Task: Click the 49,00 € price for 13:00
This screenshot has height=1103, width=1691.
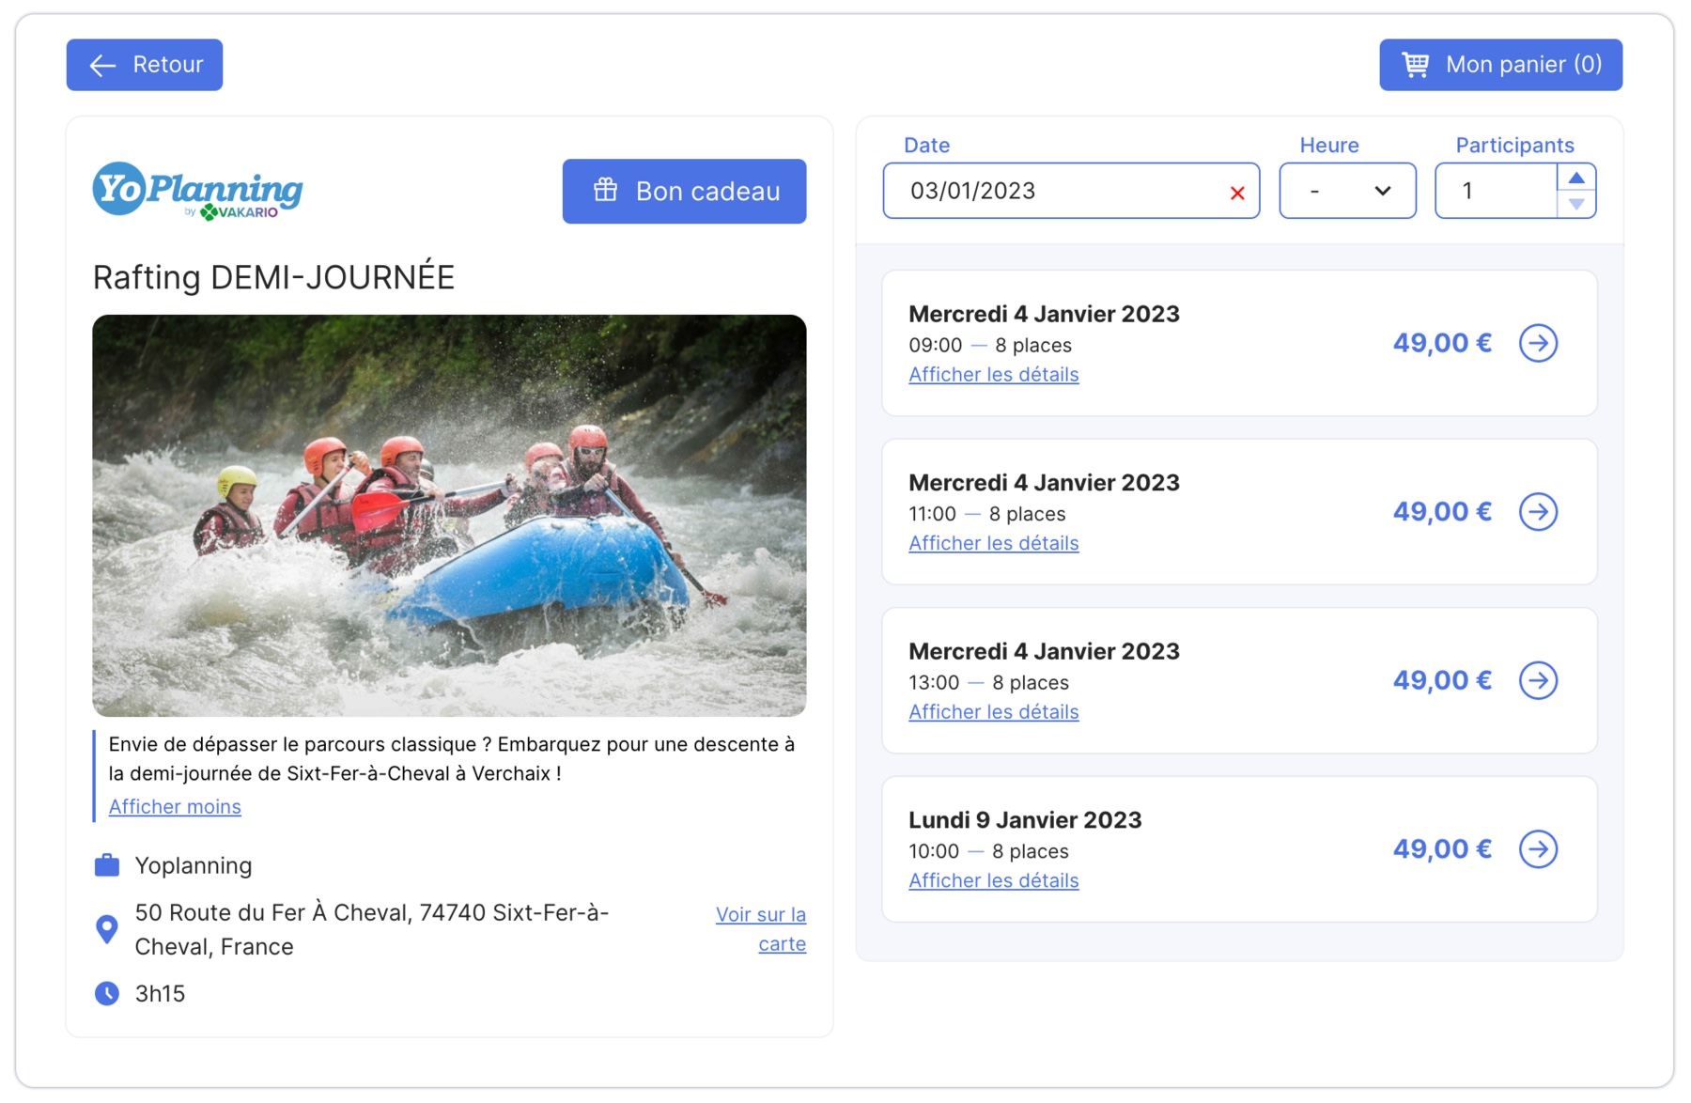Action: click(1442, 680)
